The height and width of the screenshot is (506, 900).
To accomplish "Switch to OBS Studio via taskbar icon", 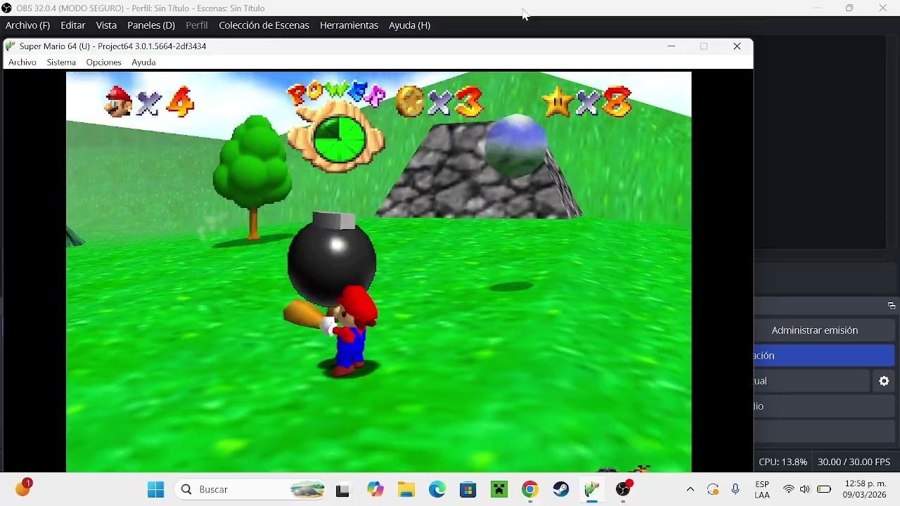I will tap(624, 489).
